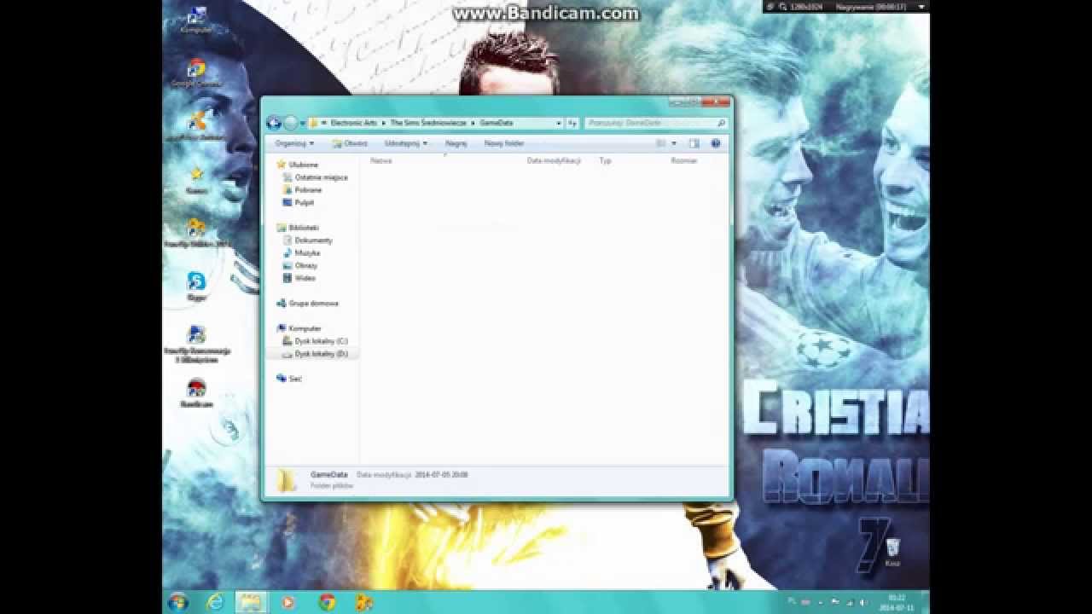1092x614 pixels.
Task: Select the yellow star desktop icon
Action: [196, 179]
